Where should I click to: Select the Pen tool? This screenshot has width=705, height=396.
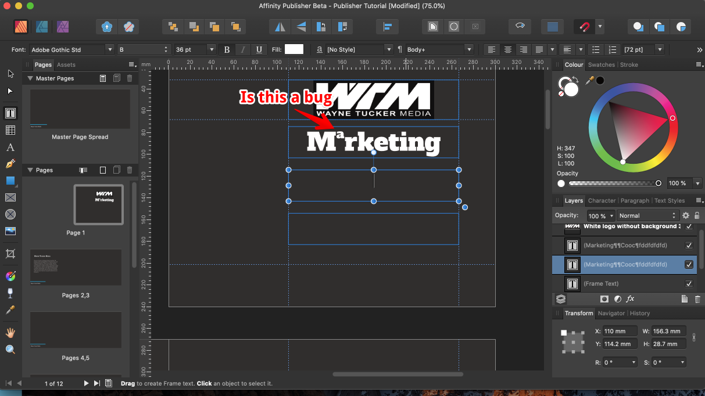10,164
